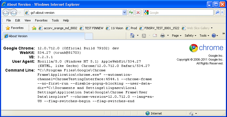Open the Page dropdown menu
227x117 pixels.
176,36
